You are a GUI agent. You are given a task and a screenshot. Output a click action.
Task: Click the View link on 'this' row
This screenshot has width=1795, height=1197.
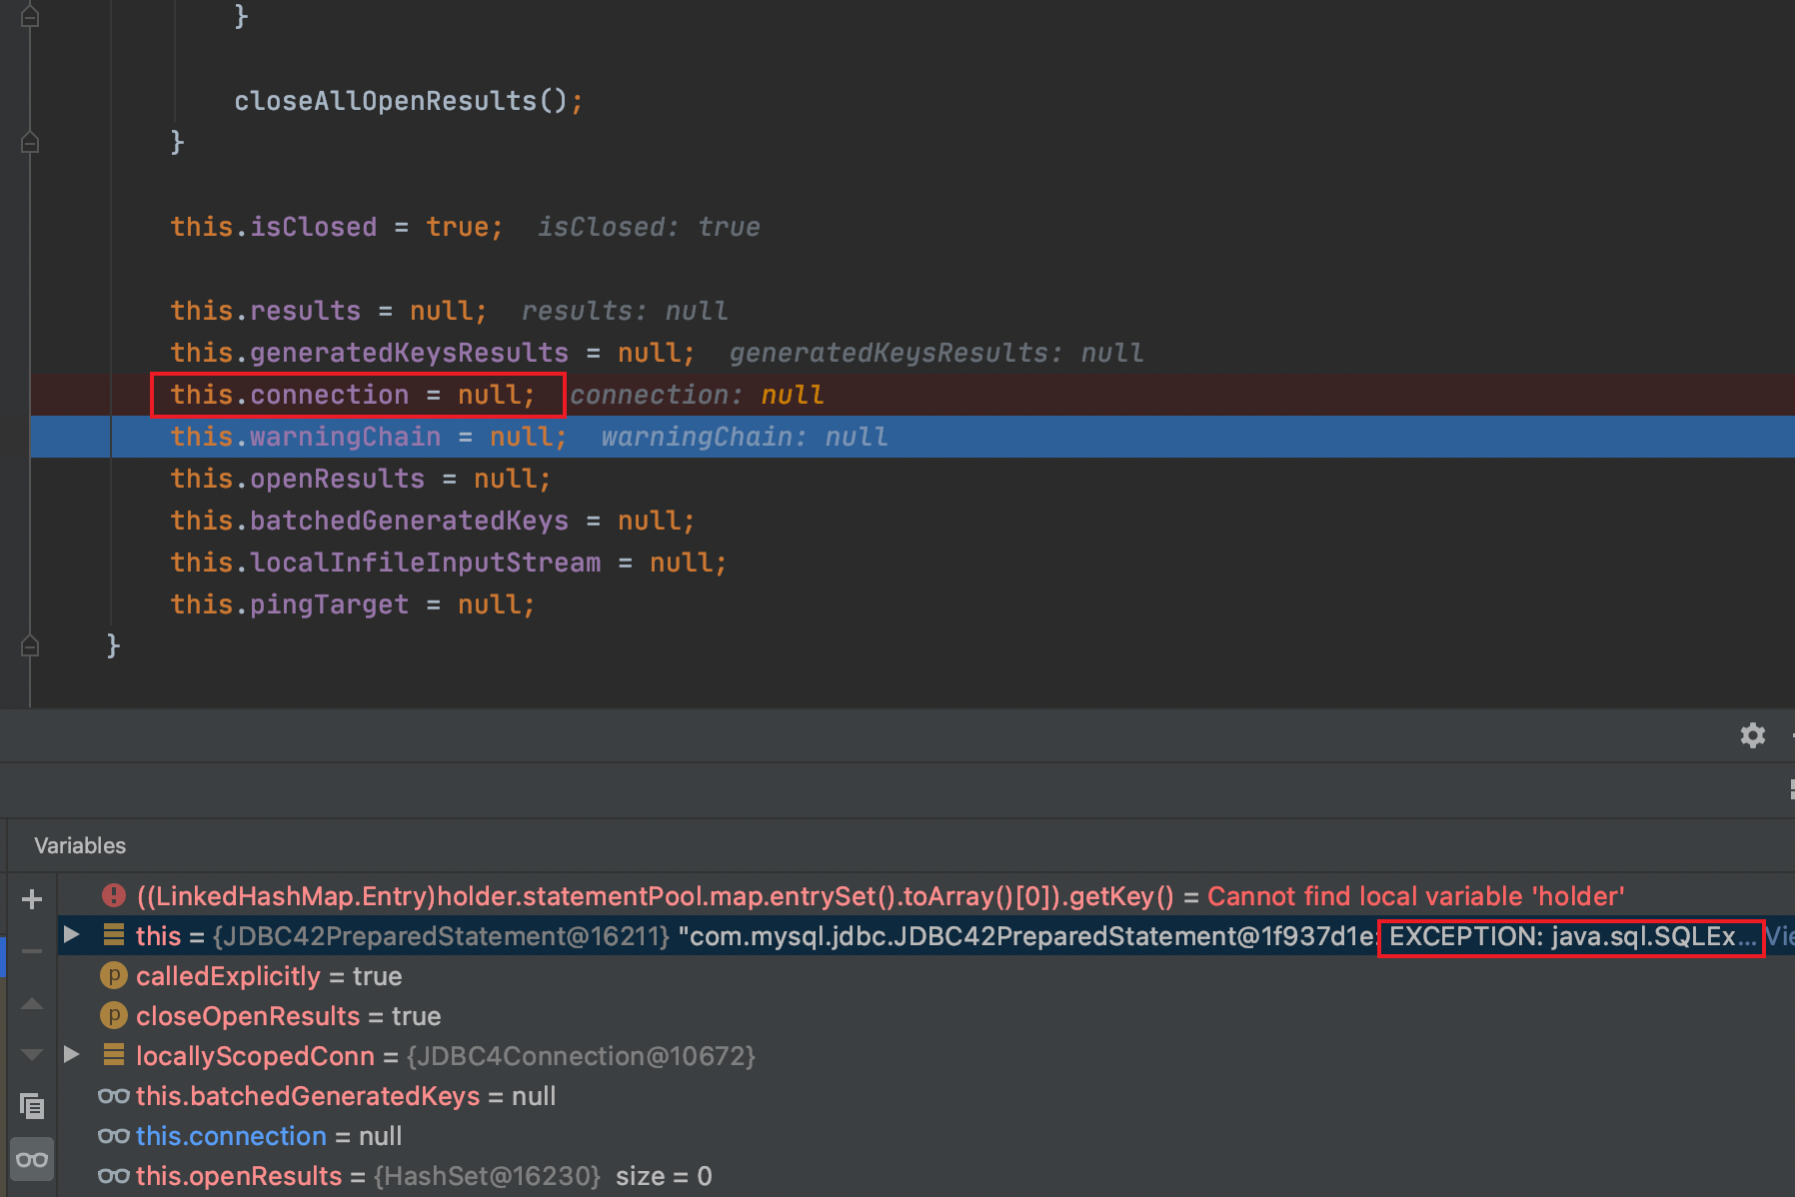point(1780,936)
